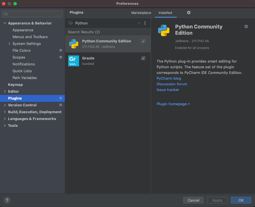The image size is (255, 207).
Task: Expand Build, Execution, Deployment section
Action: [5, 112]
